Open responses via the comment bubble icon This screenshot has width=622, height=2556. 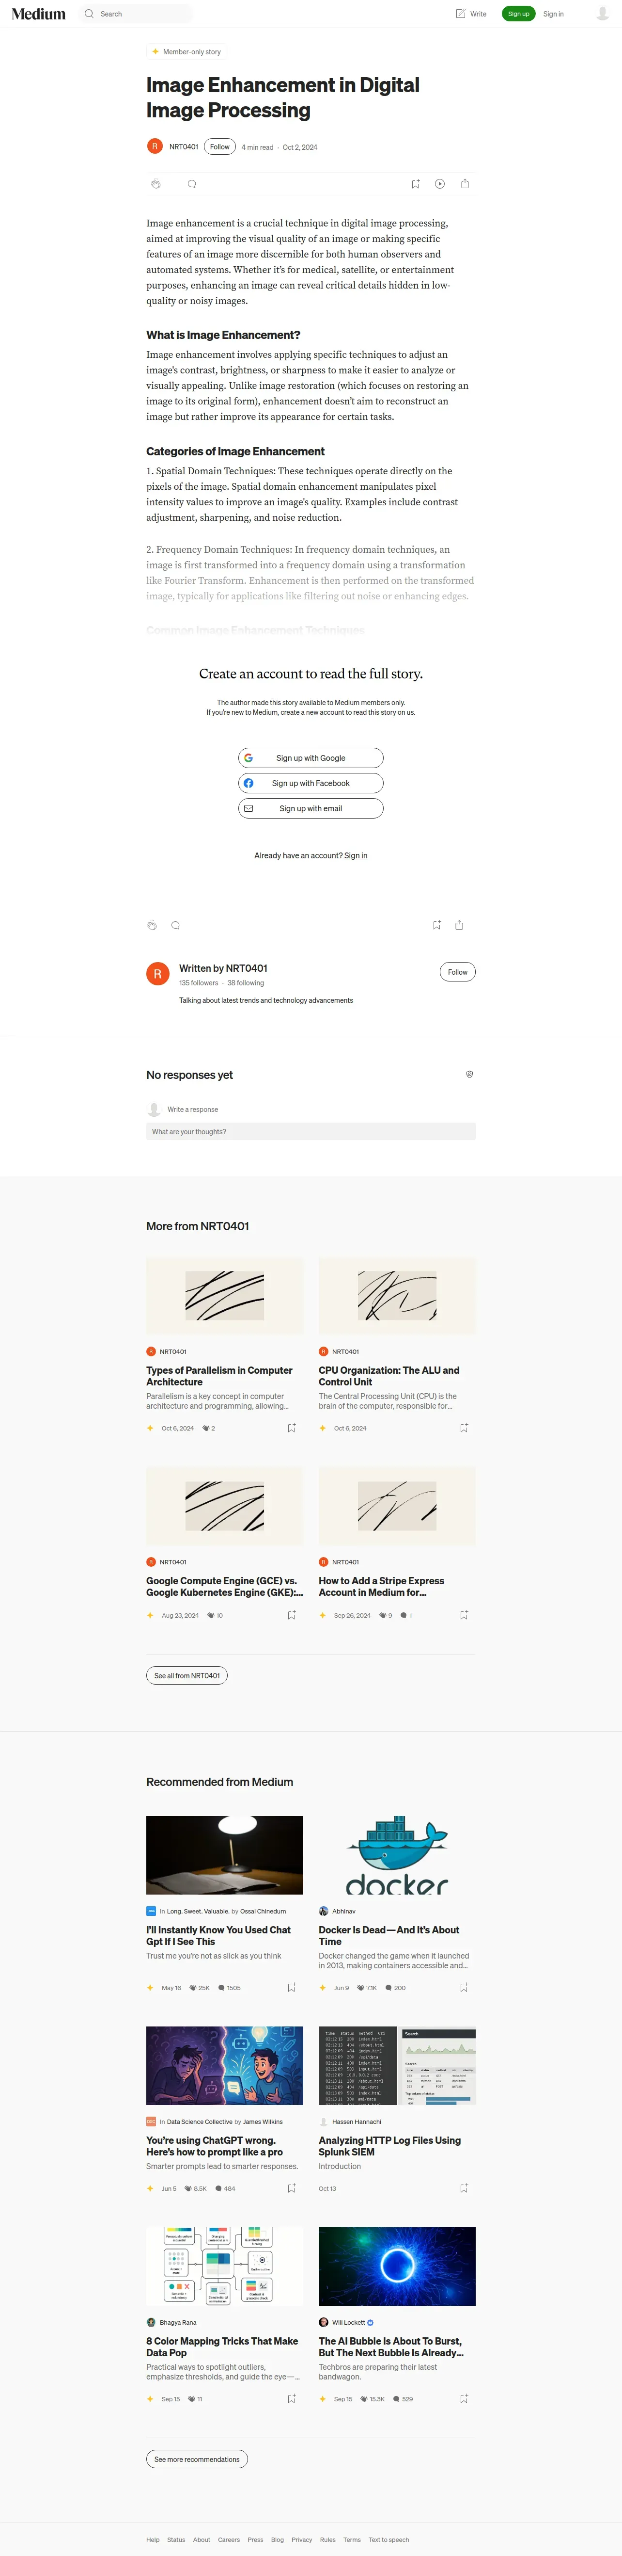(x=192, y=184)
